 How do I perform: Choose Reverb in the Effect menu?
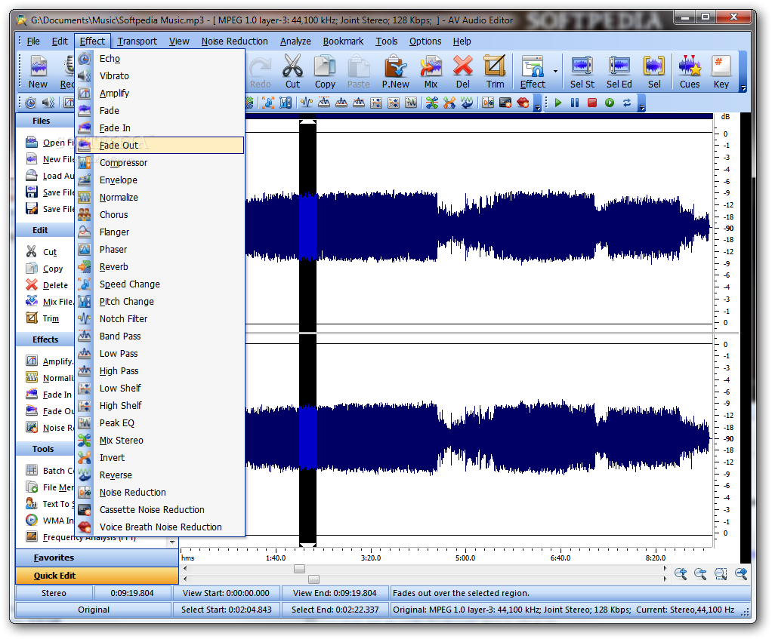click(160, 267)
